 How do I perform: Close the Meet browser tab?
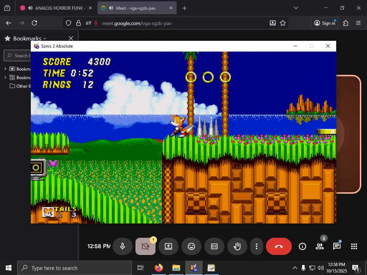171,8
